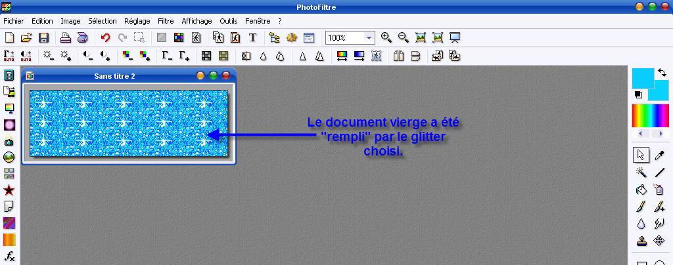Select the Clone Stamp tool
Screen dimensions: 673x265
point(641,241)
